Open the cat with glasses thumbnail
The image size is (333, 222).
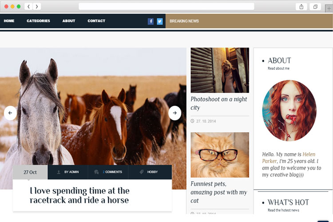tap(220, 155)
